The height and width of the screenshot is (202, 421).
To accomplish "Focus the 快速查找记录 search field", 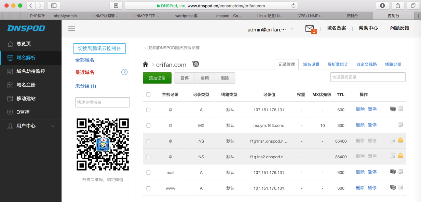I will tap(368, 77).
